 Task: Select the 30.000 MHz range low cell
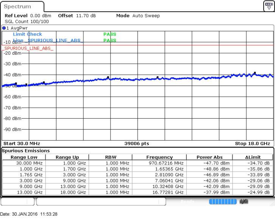[24, 163]
